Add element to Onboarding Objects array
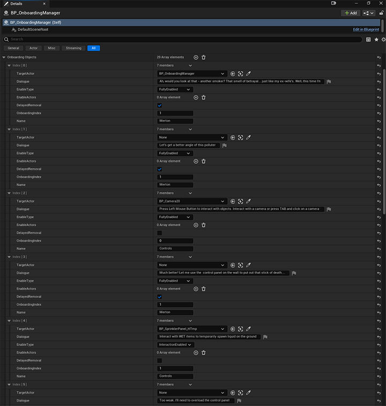This screenshot has height=406, width=386. [x=196, y=57]
